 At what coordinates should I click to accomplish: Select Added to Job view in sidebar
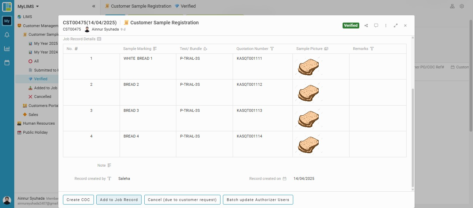43,88
